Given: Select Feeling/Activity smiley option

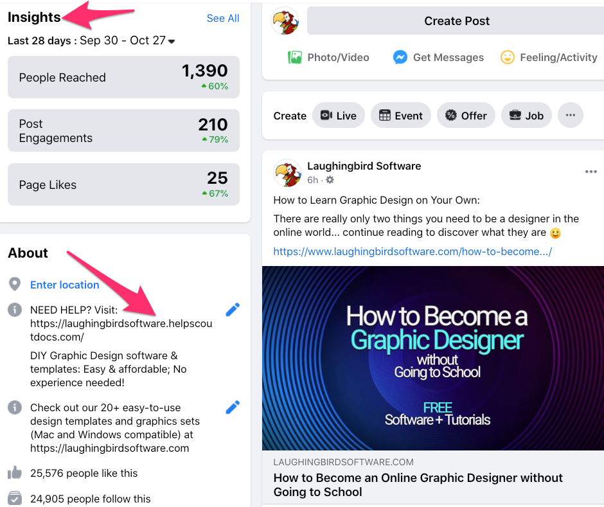Looking at the screenshot, I should tap(549, 57).
